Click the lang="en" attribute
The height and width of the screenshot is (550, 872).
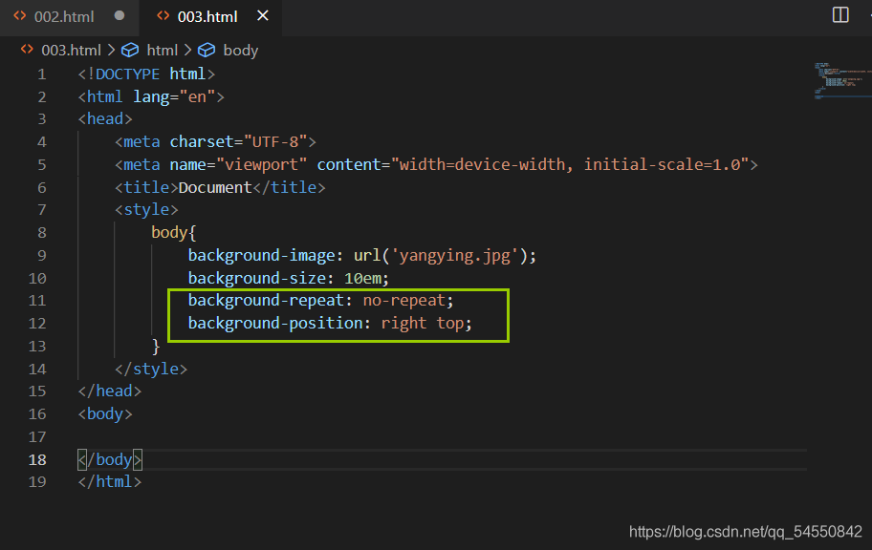174,97
